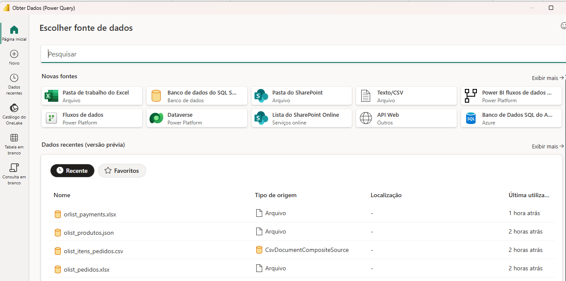Click the Power BI fluxos de dados icon

point(471,96)
